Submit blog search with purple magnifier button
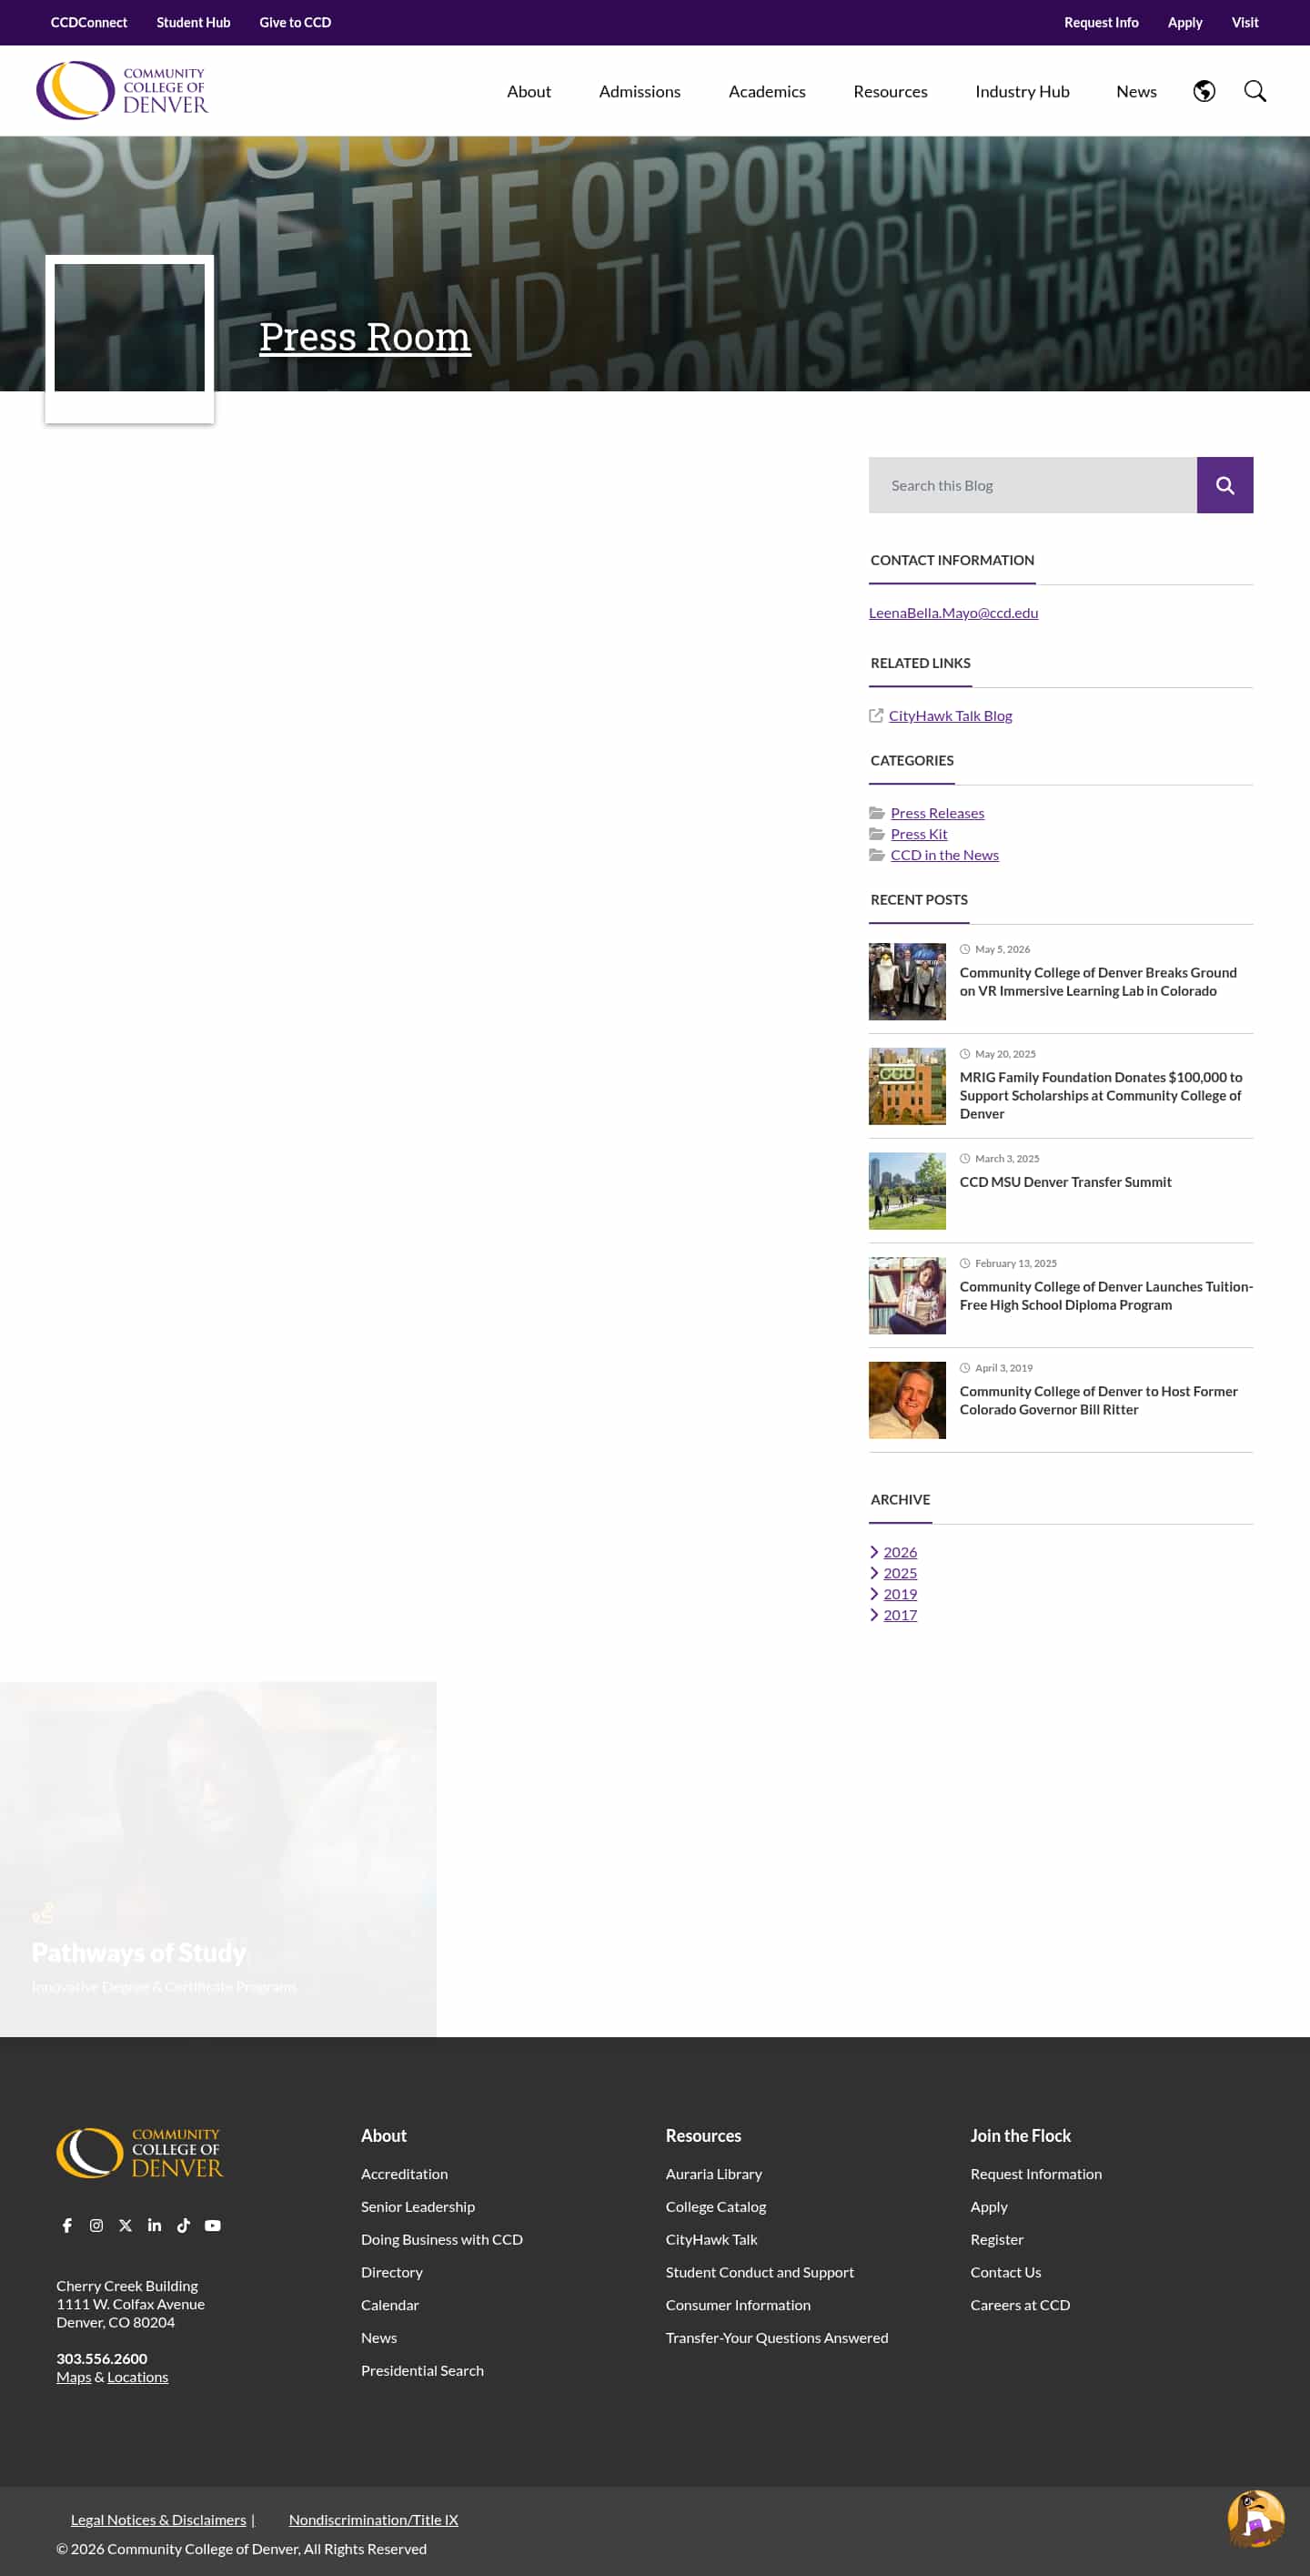The height and width of the screenshot is (2576, 1310). (1224, 485)
